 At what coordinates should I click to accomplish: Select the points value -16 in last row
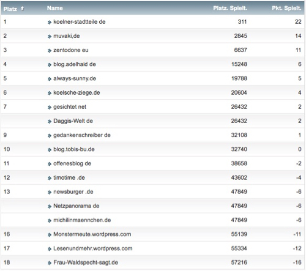point(297,262)
